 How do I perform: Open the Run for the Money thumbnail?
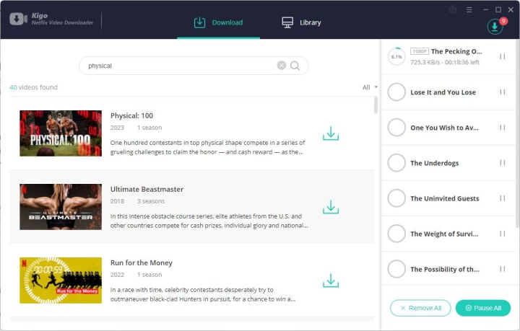tap(61, 281)
